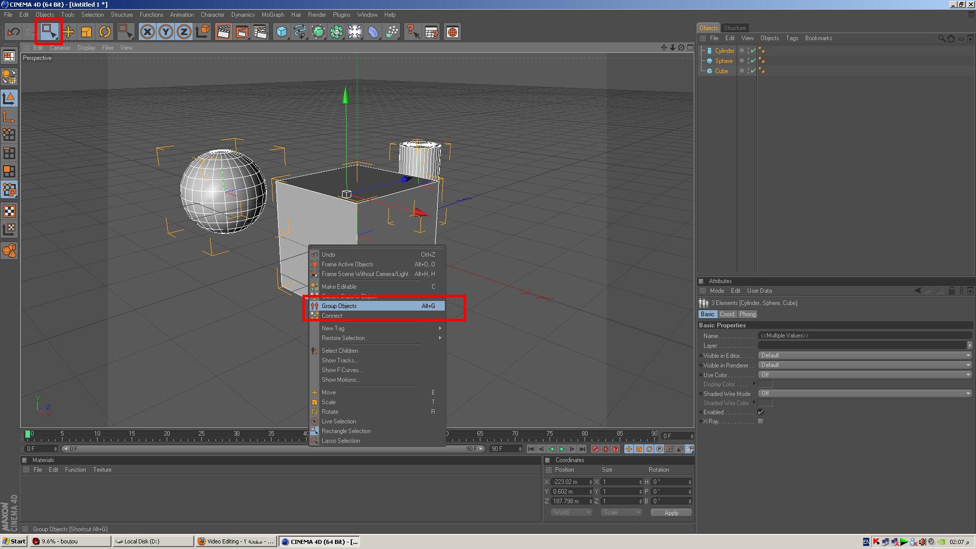
Task: Click the help question mark icon
Action: tap(413, 32)
